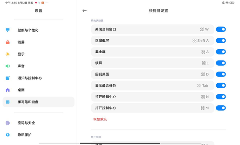This screenshot has width=240, height=145.
Task: Disable the 区域截屏 shortcut toggle
Action: coord(221,40)
